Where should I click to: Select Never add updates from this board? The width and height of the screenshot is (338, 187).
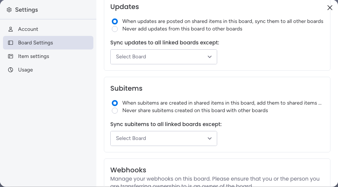tap(115, 29)
